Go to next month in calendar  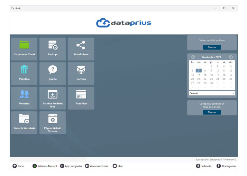pyautogui.click(x=231, y=57)
